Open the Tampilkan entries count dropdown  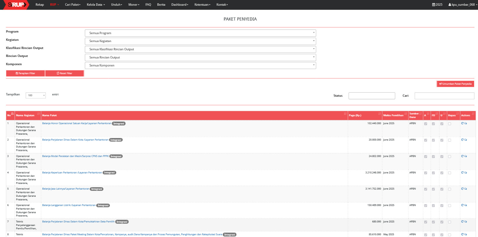(36, 95)
